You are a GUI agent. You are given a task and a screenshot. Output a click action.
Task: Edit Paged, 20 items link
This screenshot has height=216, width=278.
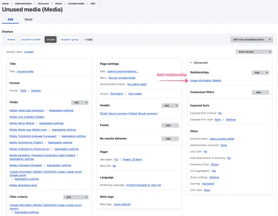[x=132, y=160]
